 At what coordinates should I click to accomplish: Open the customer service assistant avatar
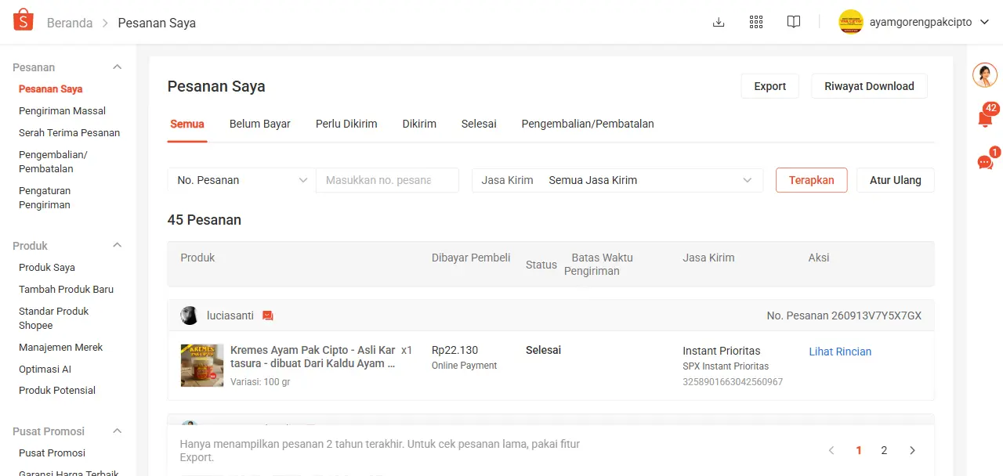985,75
